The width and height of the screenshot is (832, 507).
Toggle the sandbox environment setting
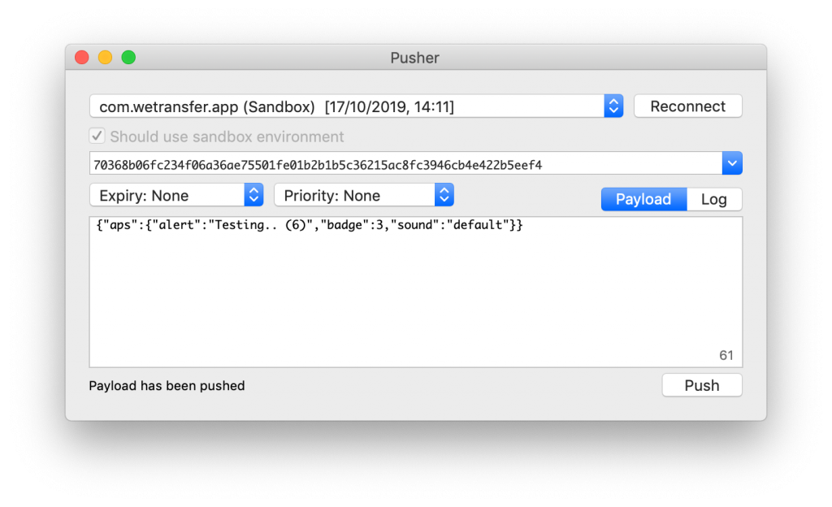97,136
